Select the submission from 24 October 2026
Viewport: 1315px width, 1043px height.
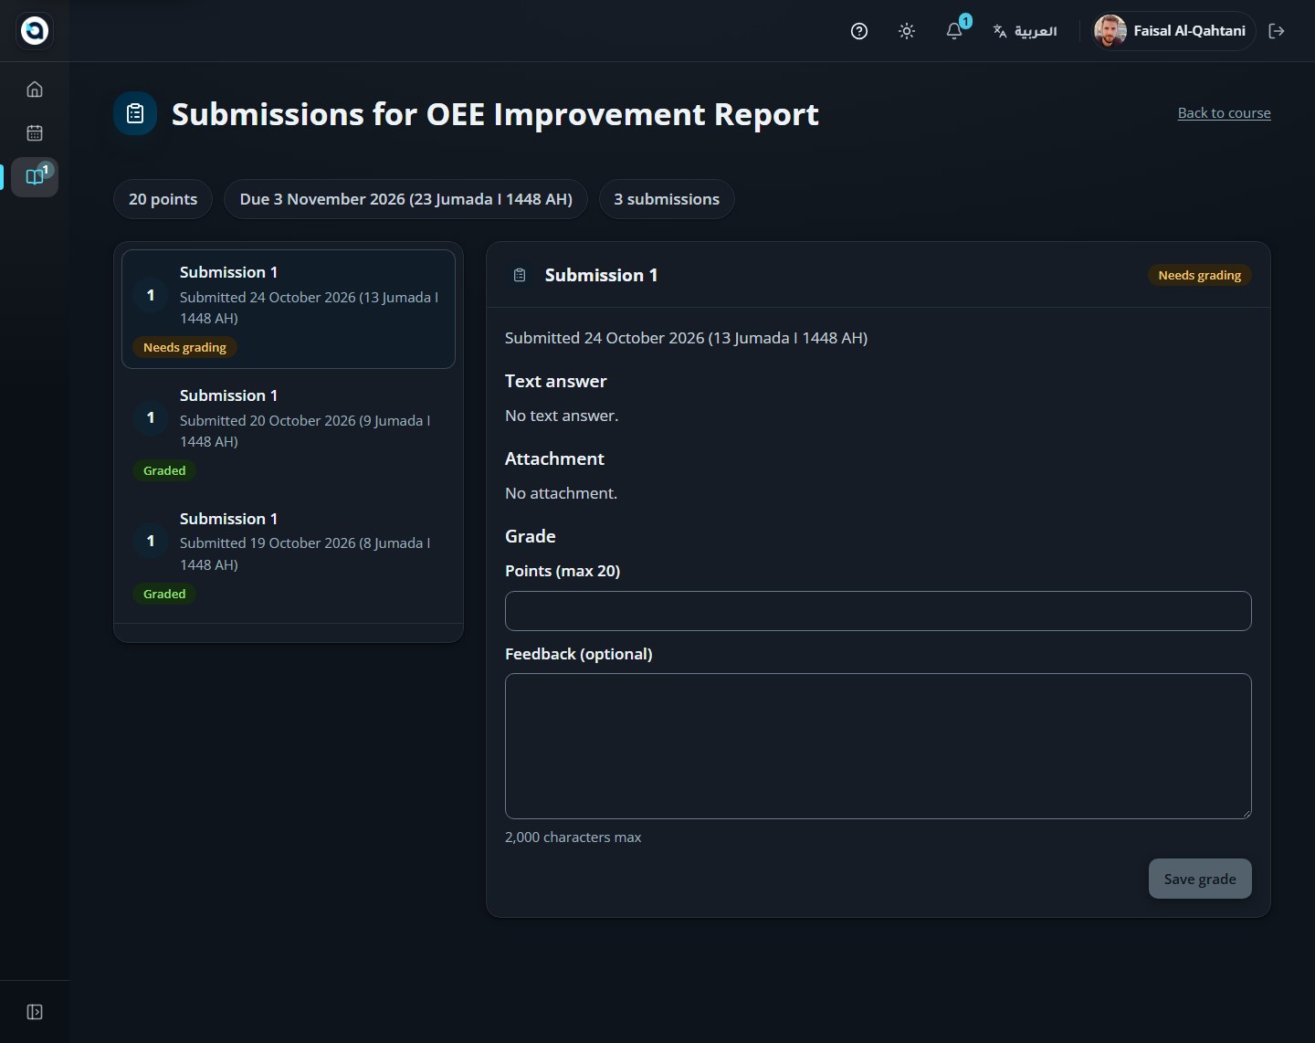(x=289, y=309)
